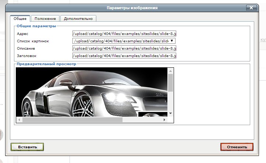Click the Параметры изображения title bar
The width and height of the screenshot is (266, 163).
(x=132, y=7)
